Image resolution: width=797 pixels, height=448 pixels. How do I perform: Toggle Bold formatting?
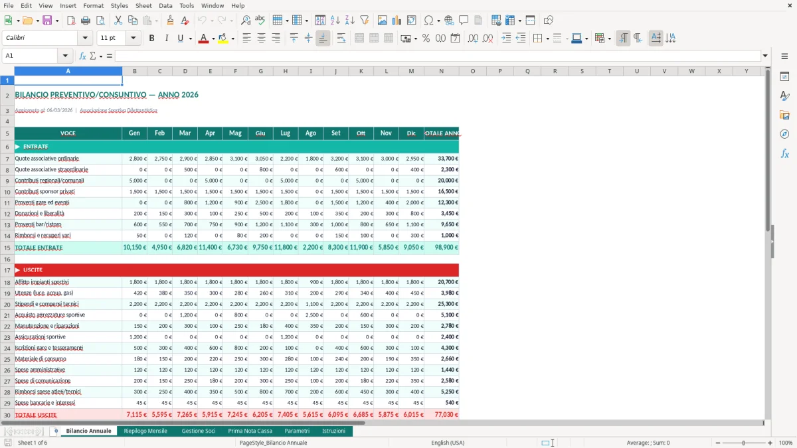152,38
